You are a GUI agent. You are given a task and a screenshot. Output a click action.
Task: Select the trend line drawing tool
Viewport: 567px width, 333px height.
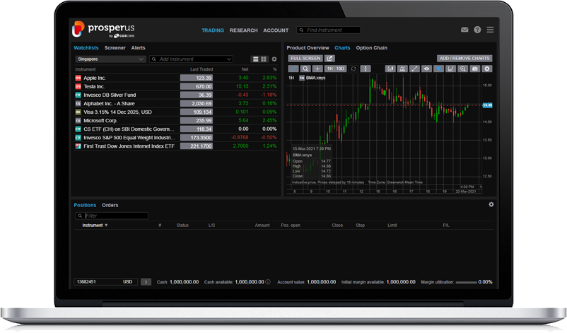(x=414, y=69)
